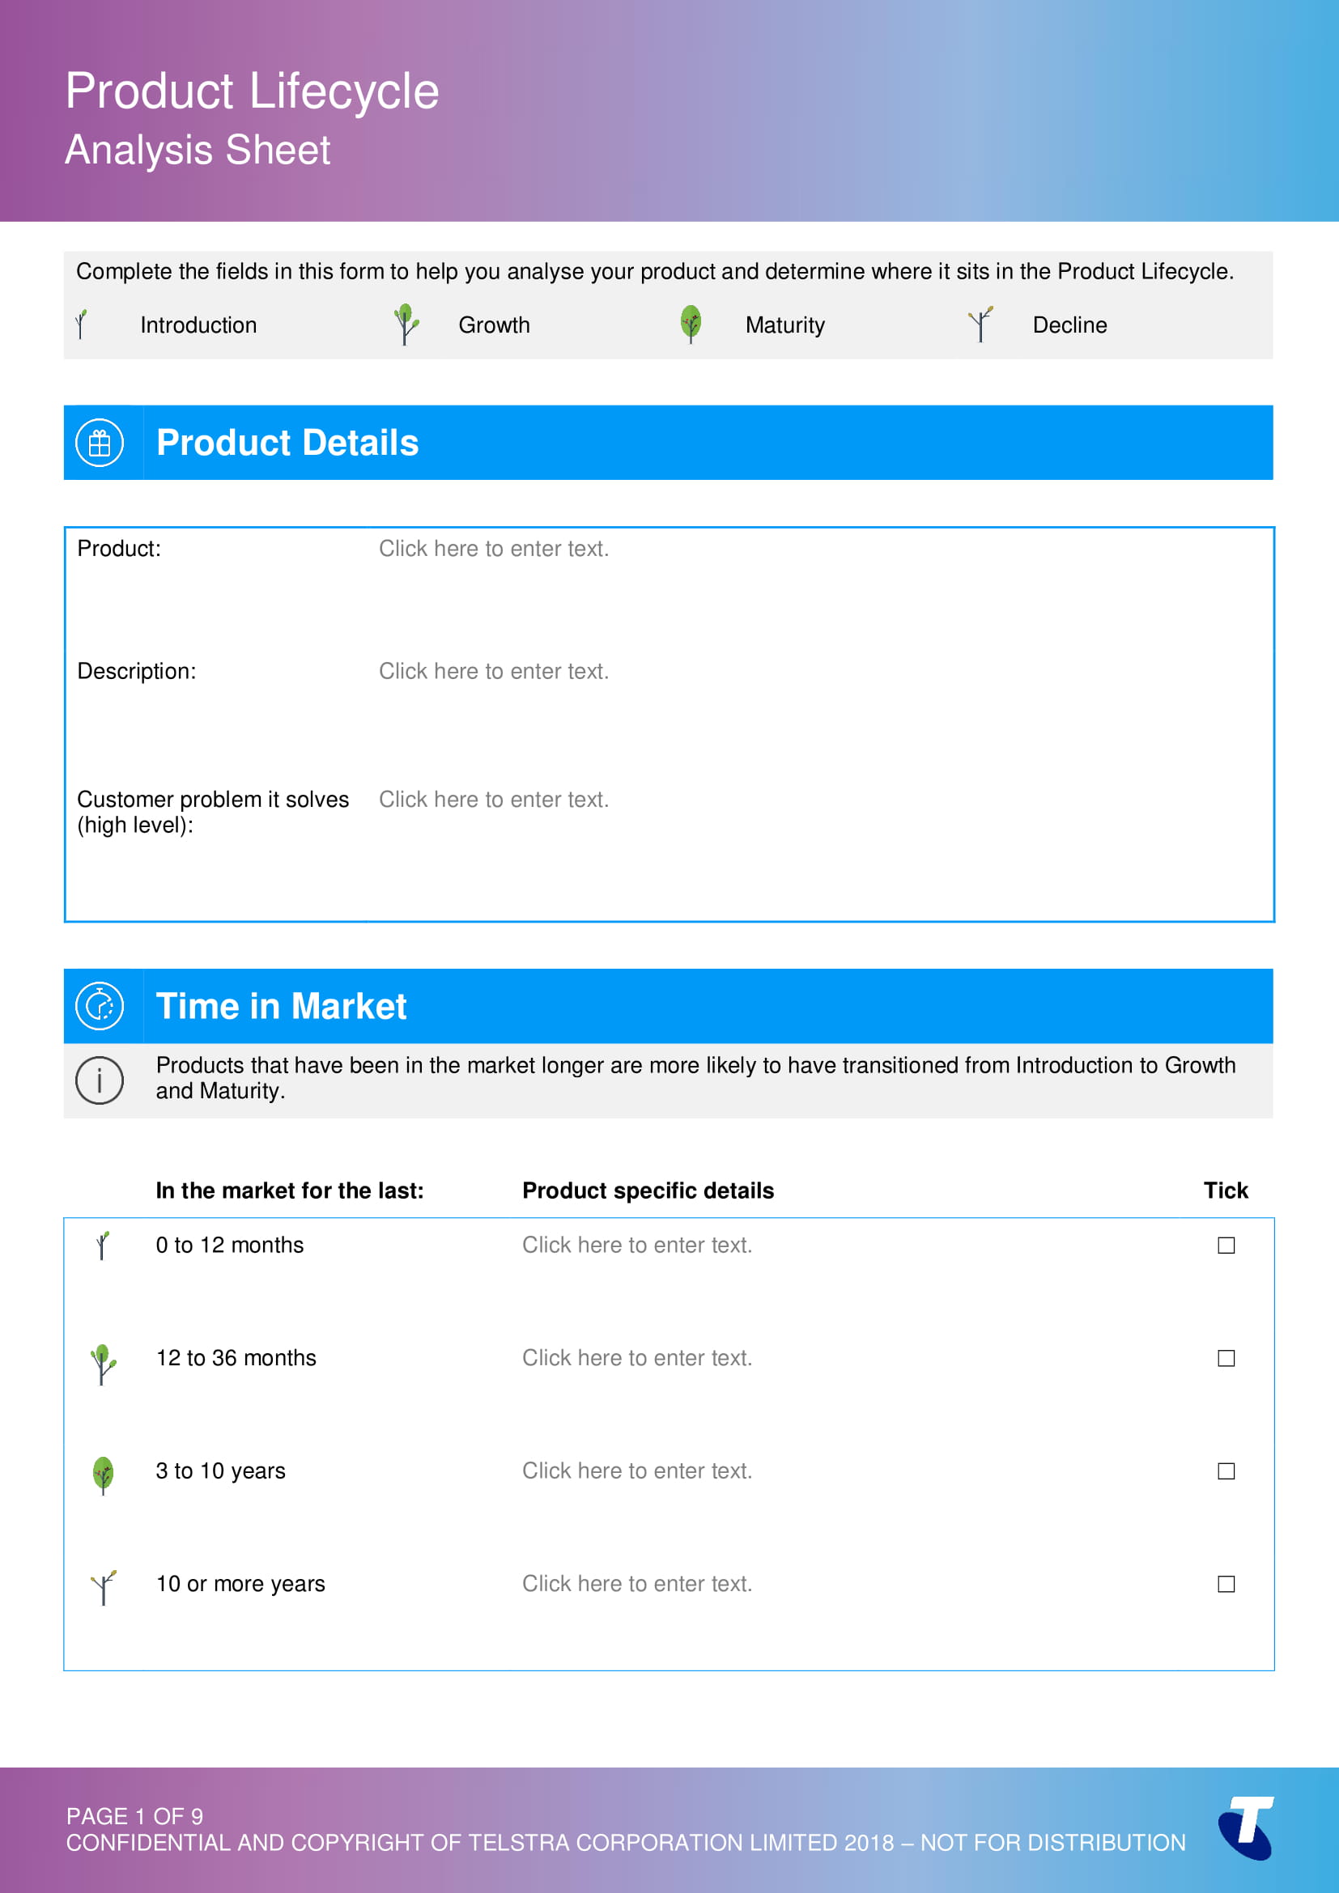This screenshot has height=1893, width=1339.
Task: Click the tree icon beside 3 to 10 years
Action: 103,1475
